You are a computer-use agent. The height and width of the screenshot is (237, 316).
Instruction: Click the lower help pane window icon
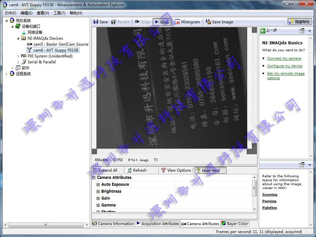[302, 165]
